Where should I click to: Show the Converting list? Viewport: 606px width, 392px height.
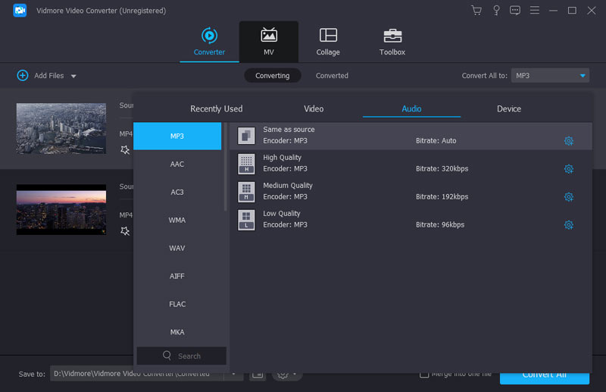[x=272, y=76]
